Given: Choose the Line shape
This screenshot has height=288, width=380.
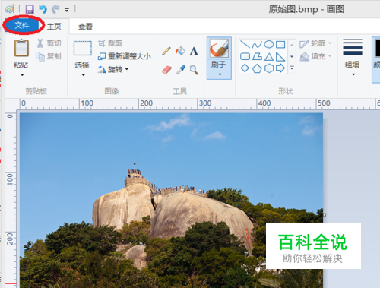Looking at the screenshot, I should [x=245, y=45].
